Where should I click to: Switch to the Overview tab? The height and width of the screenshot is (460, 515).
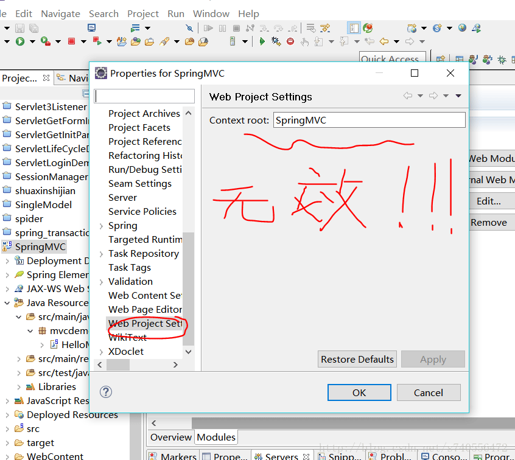[x=171, y=437]
